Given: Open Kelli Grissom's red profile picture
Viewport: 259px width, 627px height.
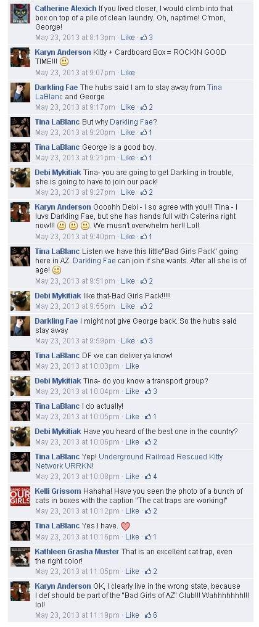Looking at the screenshot, I should coord(20,497).
